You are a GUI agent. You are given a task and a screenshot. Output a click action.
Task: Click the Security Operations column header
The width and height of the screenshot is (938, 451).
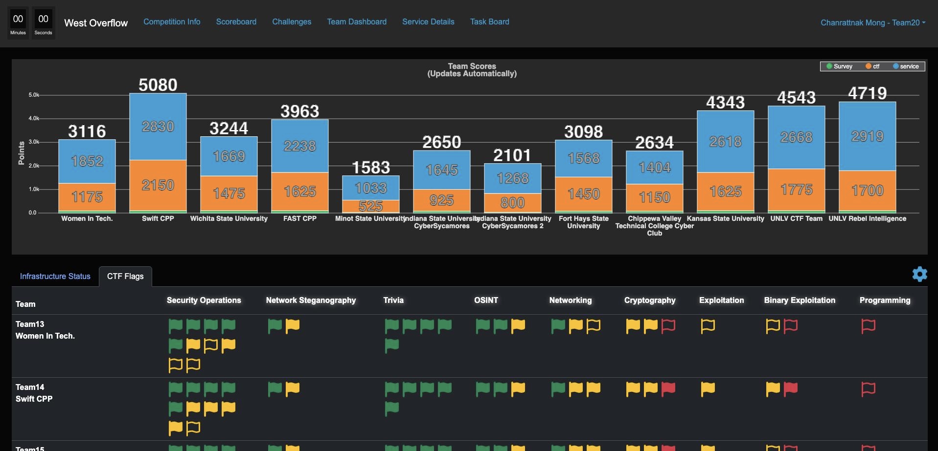(x=204, y=300)
